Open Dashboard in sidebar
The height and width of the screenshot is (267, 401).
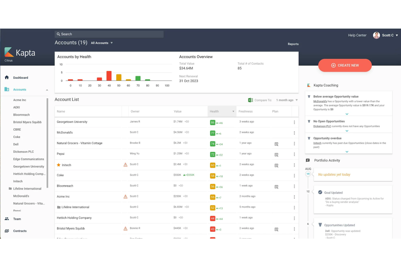[21, 78]
